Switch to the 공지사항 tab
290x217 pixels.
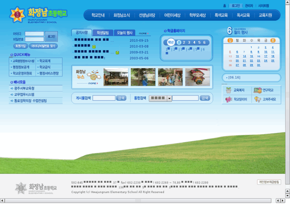point(81,33)
